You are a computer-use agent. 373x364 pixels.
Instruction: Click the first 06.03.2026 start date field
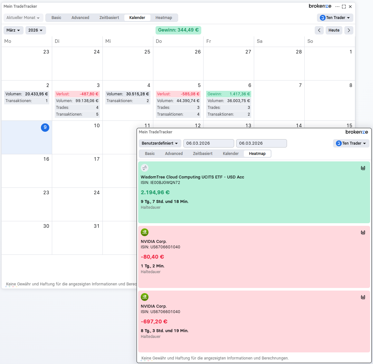tap(208, 143)
